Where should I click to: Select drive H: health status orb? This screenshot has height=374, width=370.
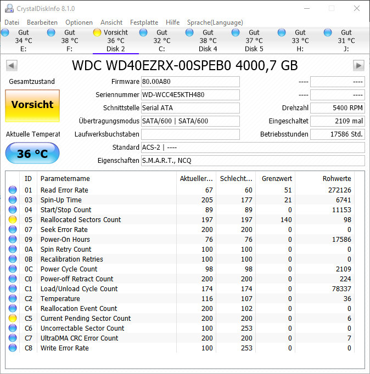coord(282,32)
